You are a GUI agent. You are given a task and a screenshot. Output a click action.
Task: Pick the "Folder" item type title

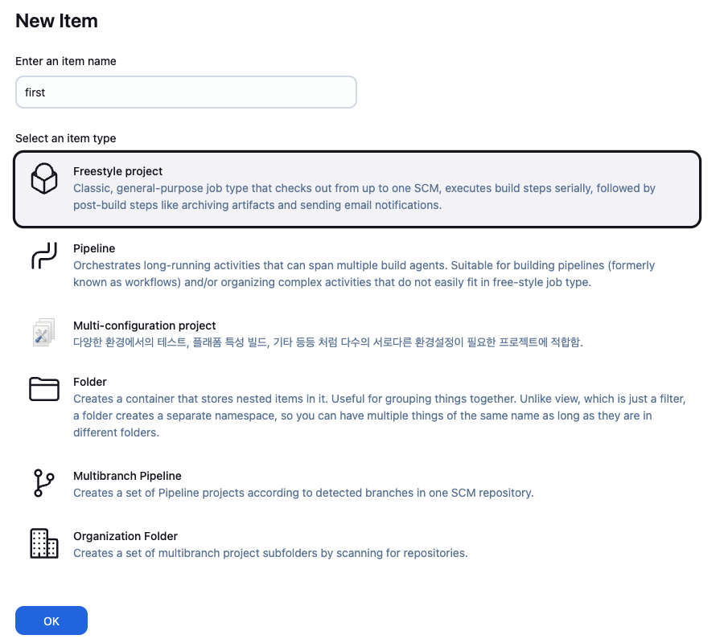[x=90, y=382]
